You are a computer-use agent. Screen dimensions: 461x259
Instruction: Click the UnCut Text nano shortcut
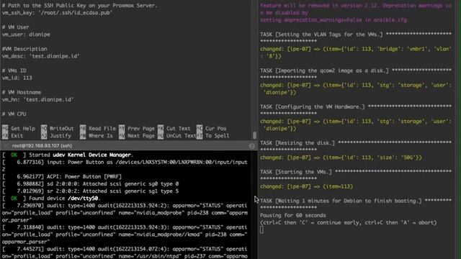click(177, 136)
